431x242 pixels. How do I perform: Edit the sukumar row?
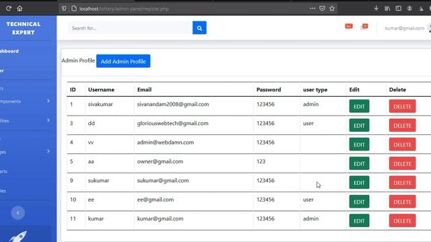click(359, 183)
